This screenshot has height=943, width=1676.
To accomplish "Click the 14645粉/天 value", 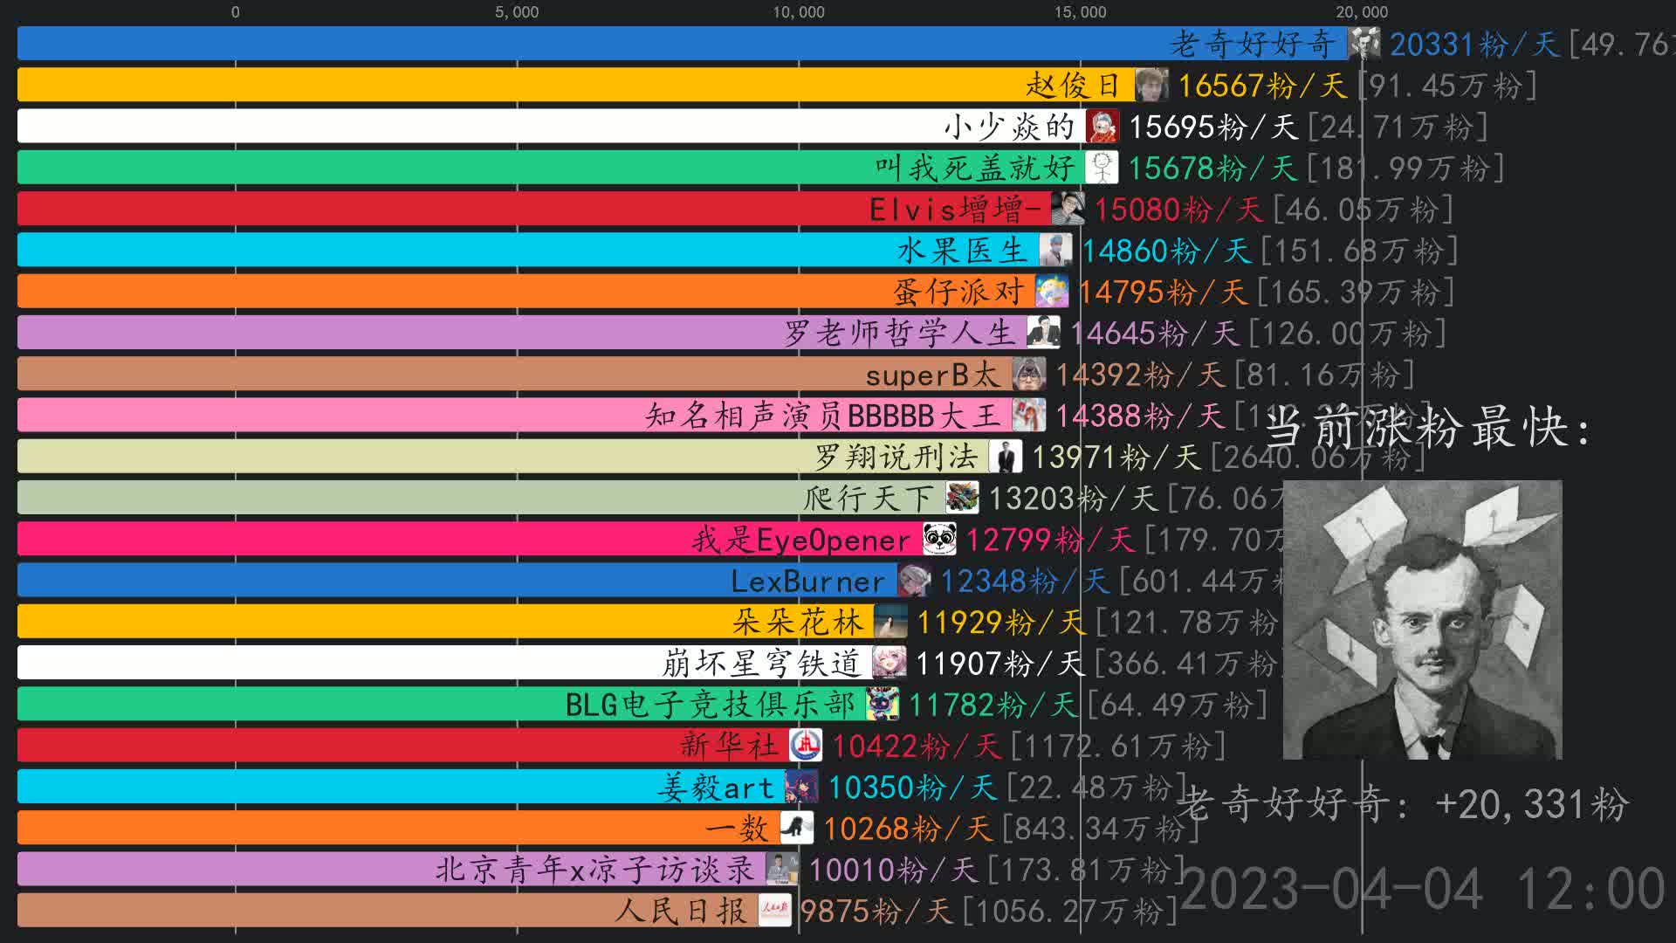I will (x=1154, y=333).
